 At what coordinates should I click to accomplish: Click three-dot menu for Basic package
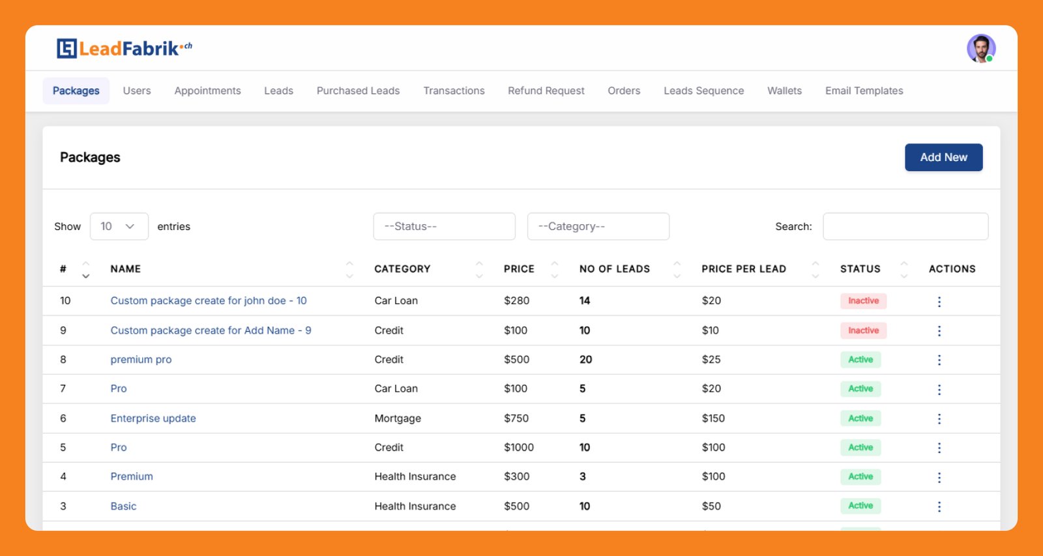coord(939,506)
